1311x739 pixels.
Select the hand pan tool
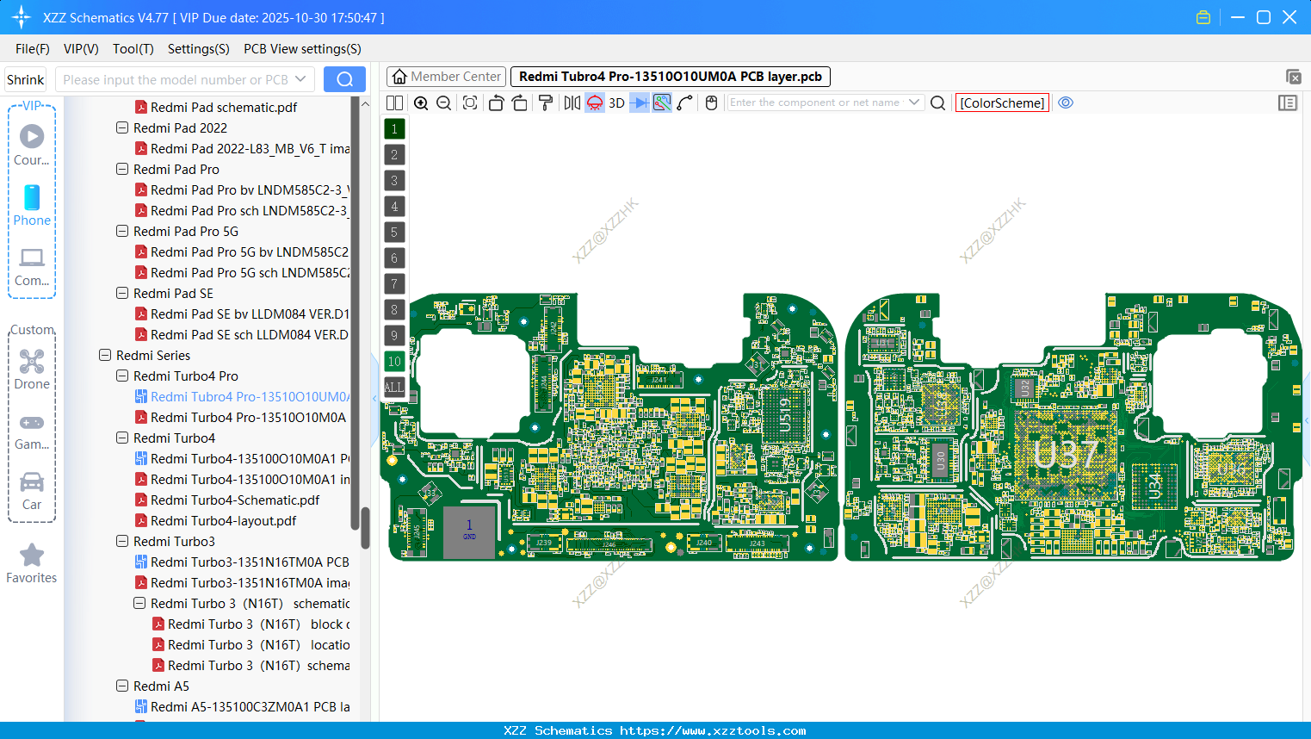pyautogui.click(x=710, y=102)
